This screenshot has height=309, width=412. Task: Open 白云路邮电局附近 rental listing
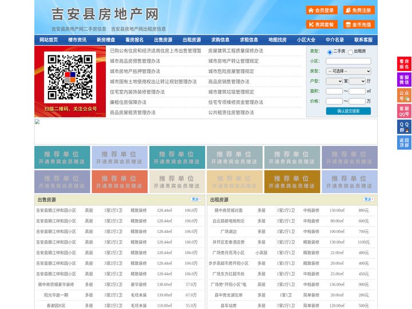[228, 221]
